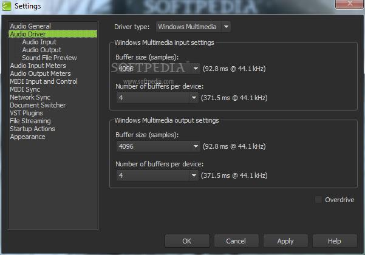Screen dimensions: 365x255
Task: Open Help for settings
Action: click(x=335, y=241)
